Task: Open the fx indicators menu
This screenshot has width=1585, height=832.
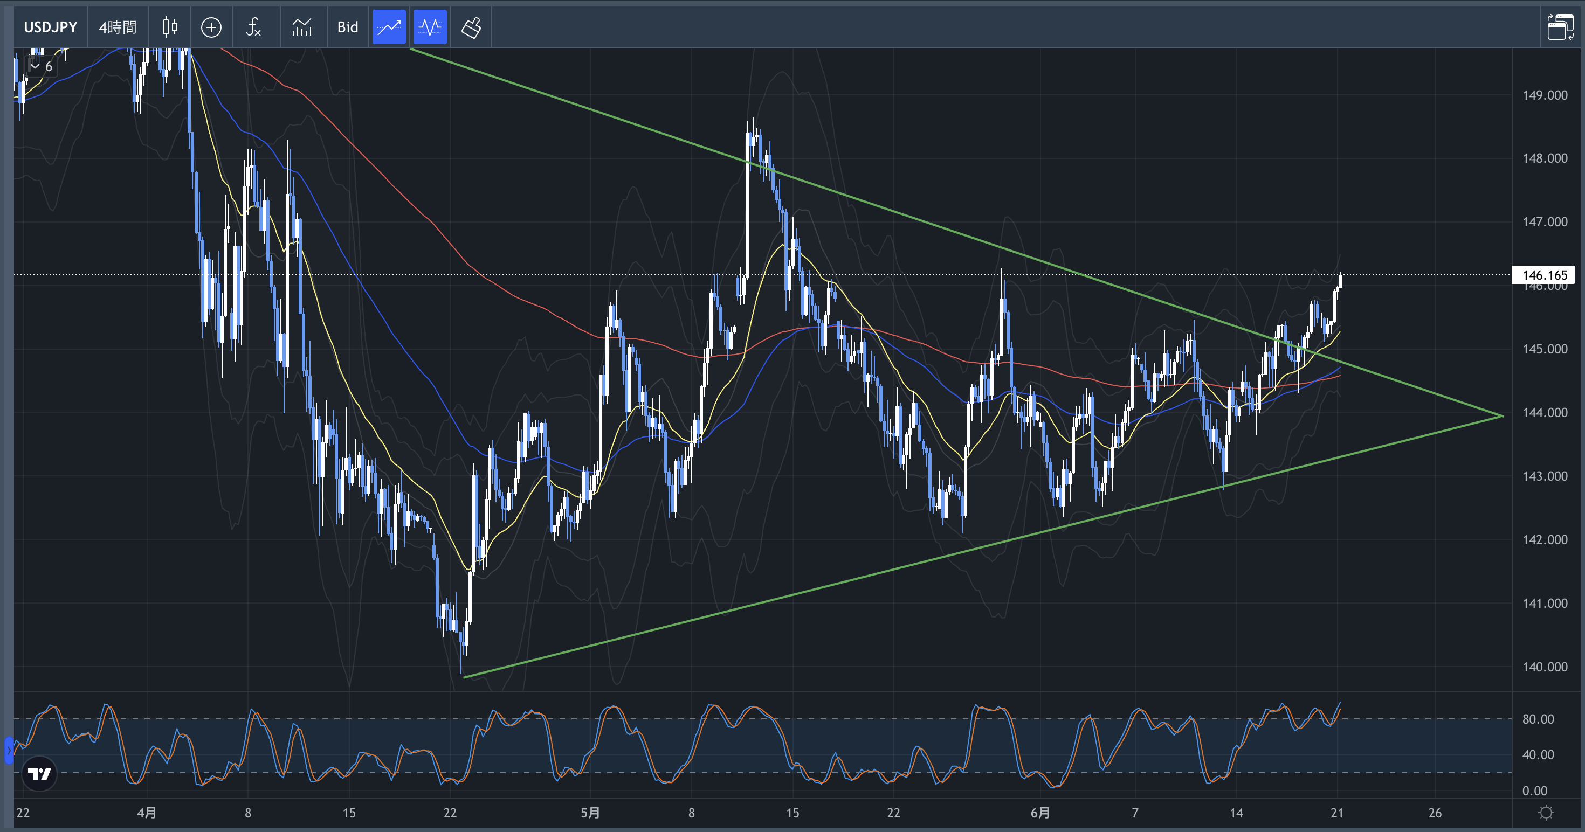Action: pos(254,27)
